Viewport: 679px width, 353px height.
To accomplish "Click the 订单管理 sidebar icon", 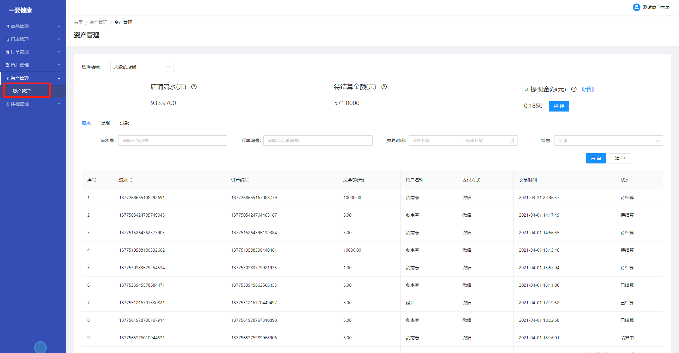I will (7, 52).
